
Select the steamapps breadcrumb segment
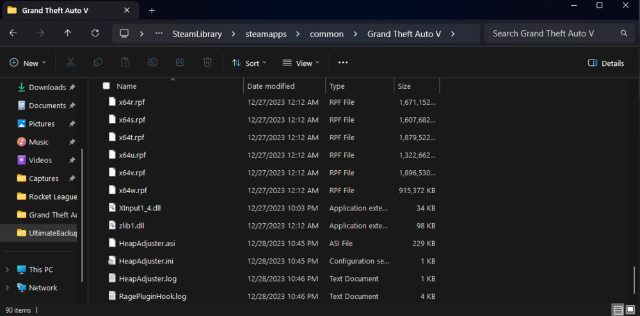(267, 34)
